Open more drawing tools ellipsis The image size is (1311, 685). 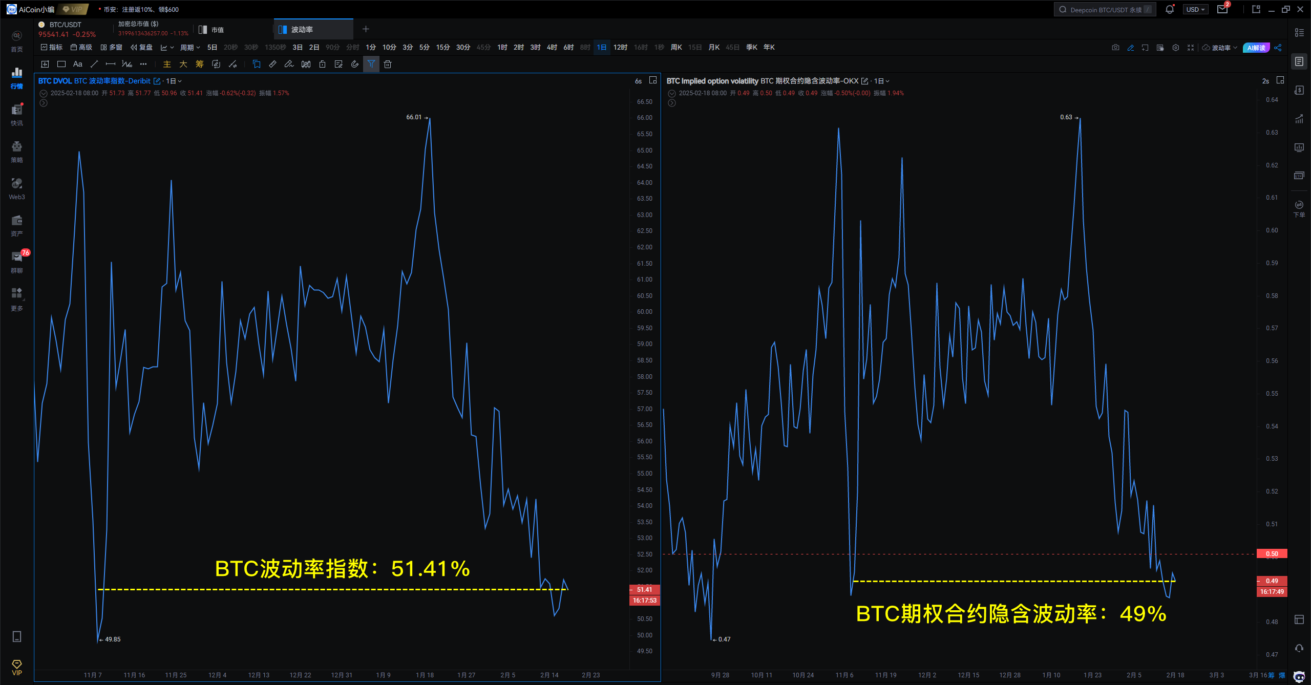pyautogui.click(x=143, y=64)
